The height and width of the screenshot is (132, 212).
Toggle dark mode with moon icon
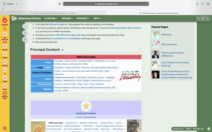click(208, 18)
